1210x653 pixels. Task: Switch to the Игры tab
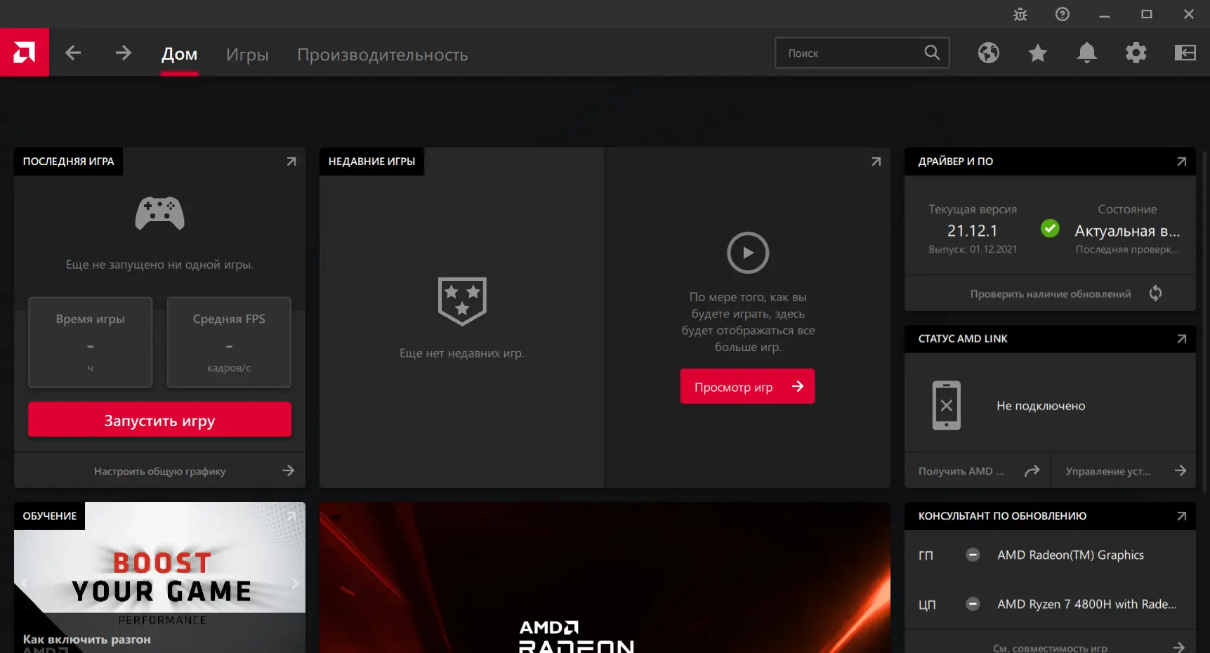point(247,55)
